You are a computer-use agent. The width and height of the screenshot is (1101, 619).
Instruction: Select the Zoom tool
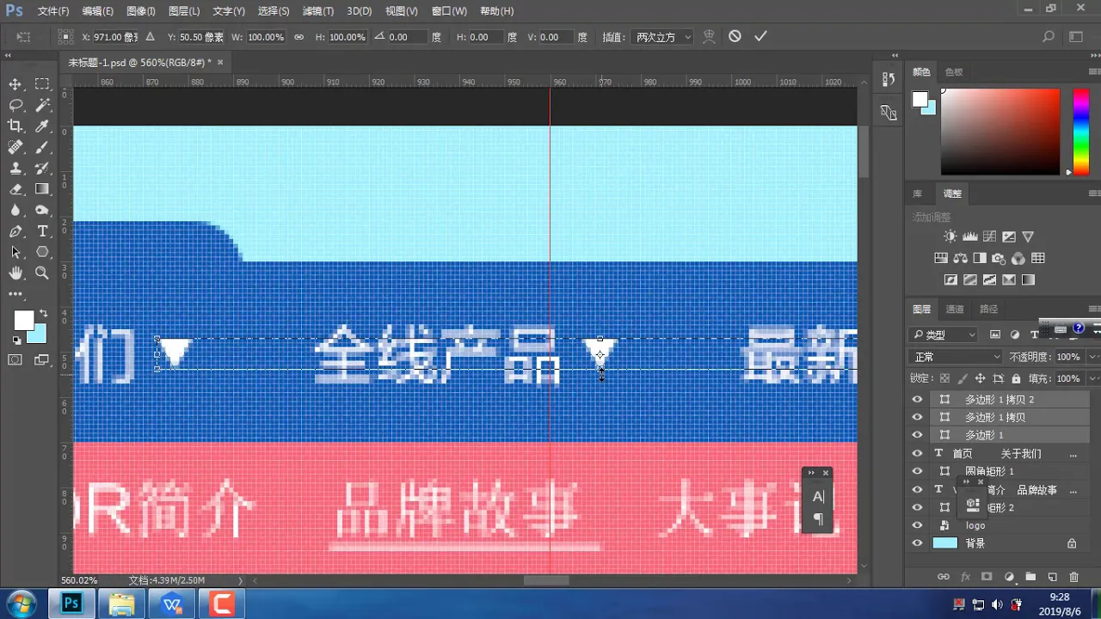coord(42,273)
